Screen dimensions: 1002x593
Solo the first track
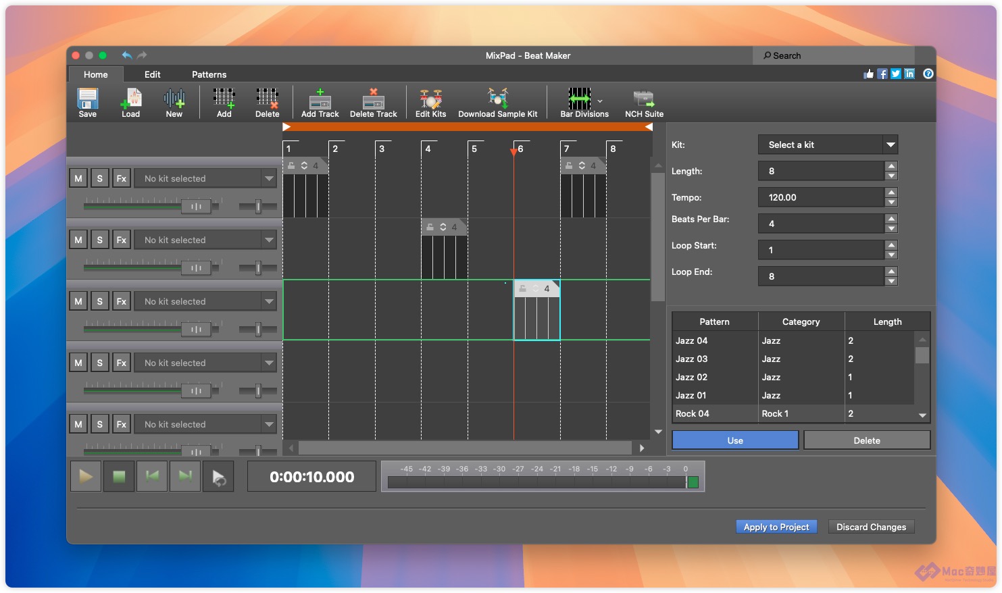pyautogui.click(x=100, y=178)
